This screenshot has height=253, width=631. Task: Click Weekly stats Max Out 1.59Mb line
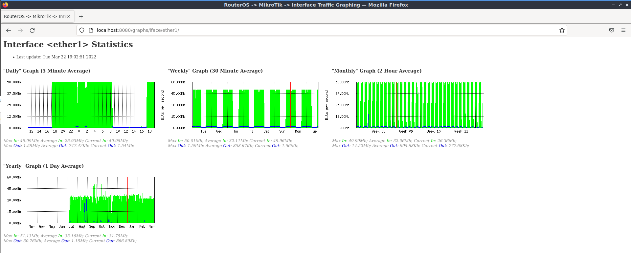(233, 146)
